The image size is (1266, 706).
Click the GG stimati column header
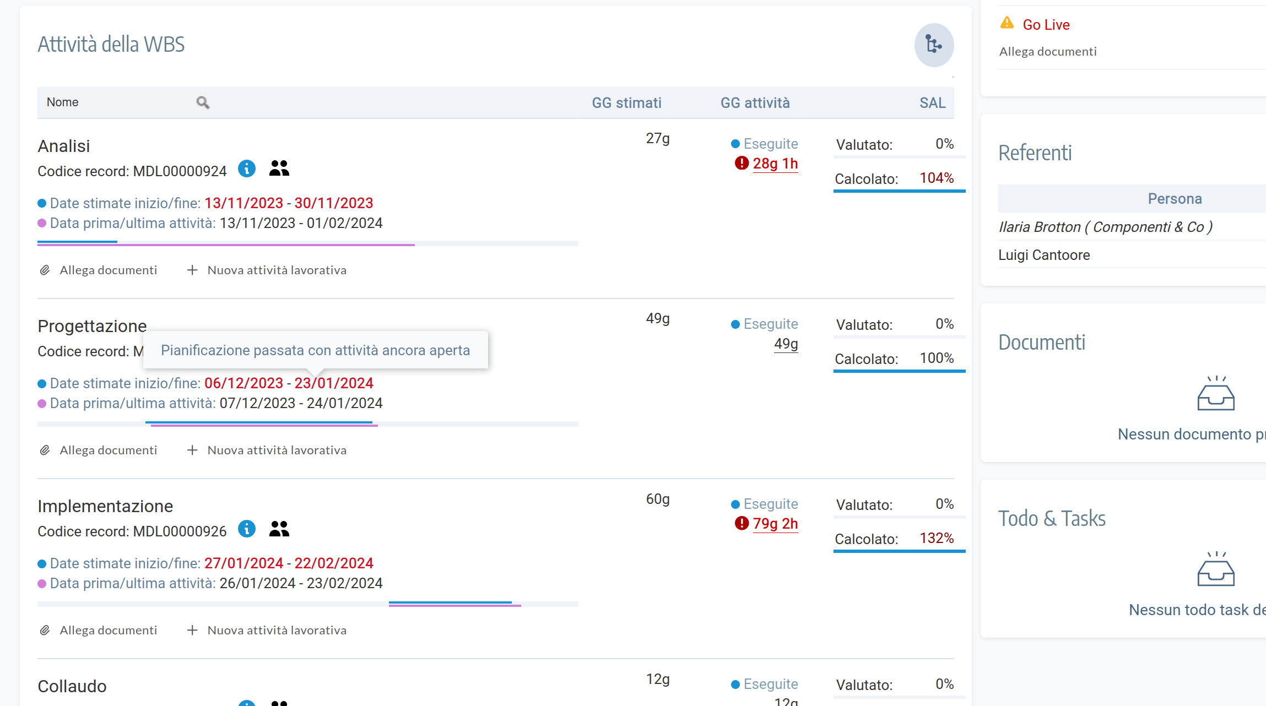(x=626, y=103)
